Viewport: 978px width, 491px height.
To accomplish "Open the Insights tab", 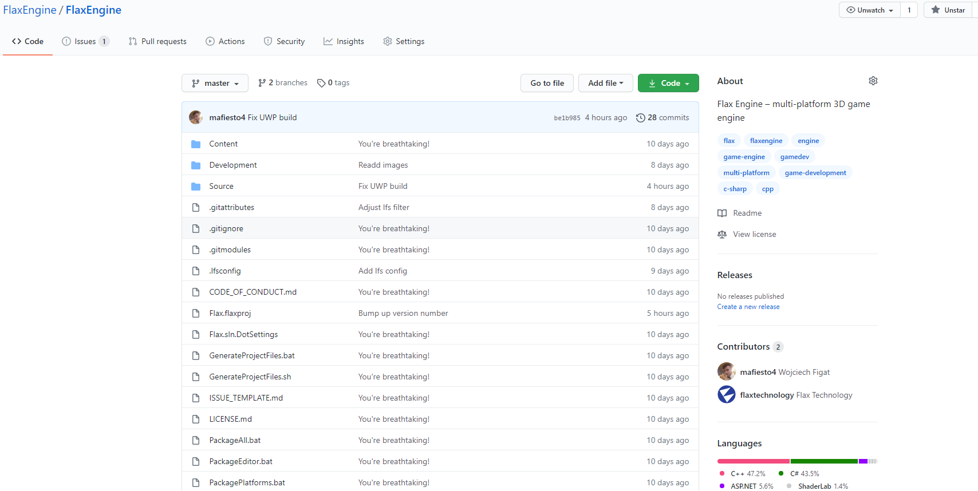I will click(344, 41).
